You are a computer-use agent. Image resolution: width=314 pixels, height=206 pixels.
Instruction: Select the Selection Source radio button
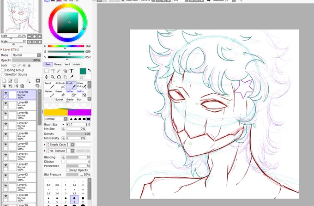pyautogui.click(x=3, y=74)
